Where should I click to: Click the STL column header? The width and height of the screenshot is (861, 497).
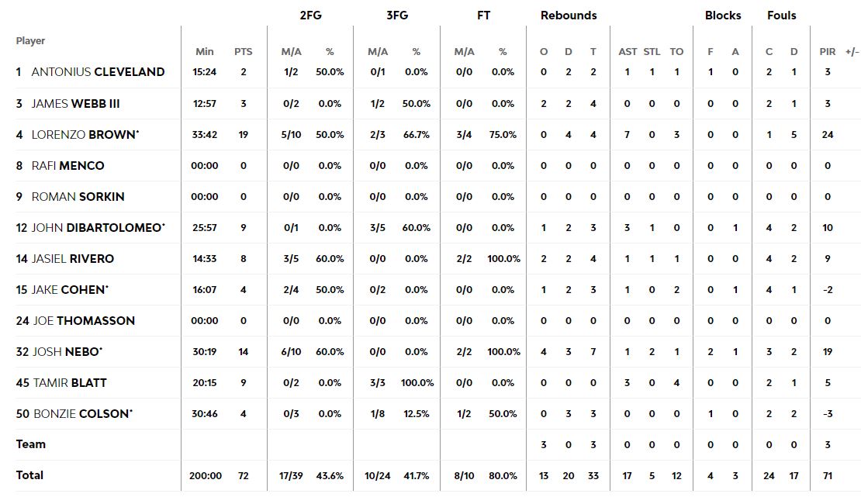[x=652, y=52]
